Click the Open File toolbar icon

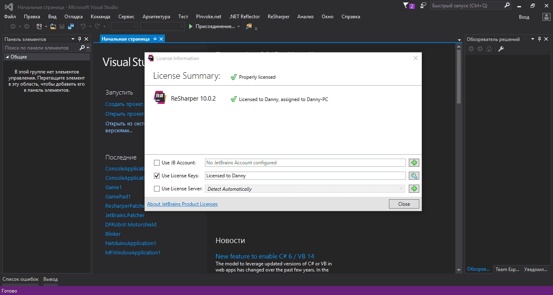coord(53,26)
